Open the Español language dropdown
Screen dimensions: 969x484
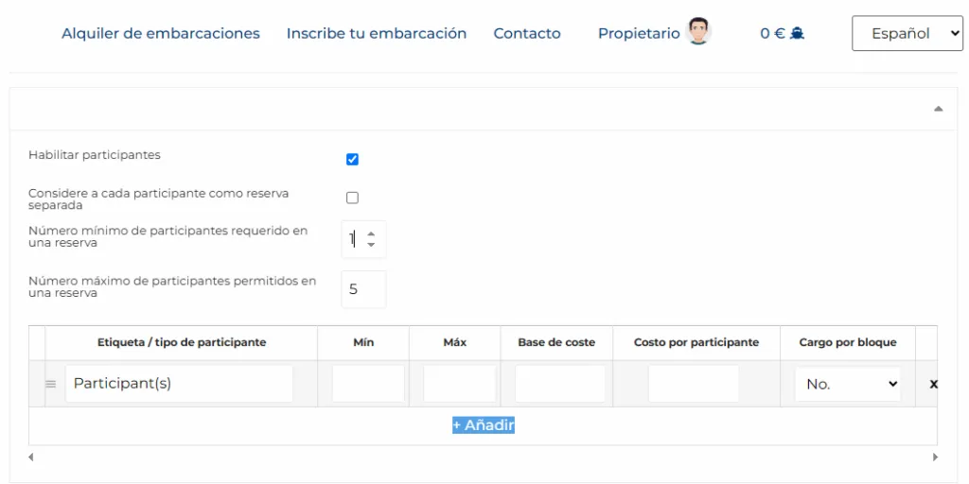(907, 33)
